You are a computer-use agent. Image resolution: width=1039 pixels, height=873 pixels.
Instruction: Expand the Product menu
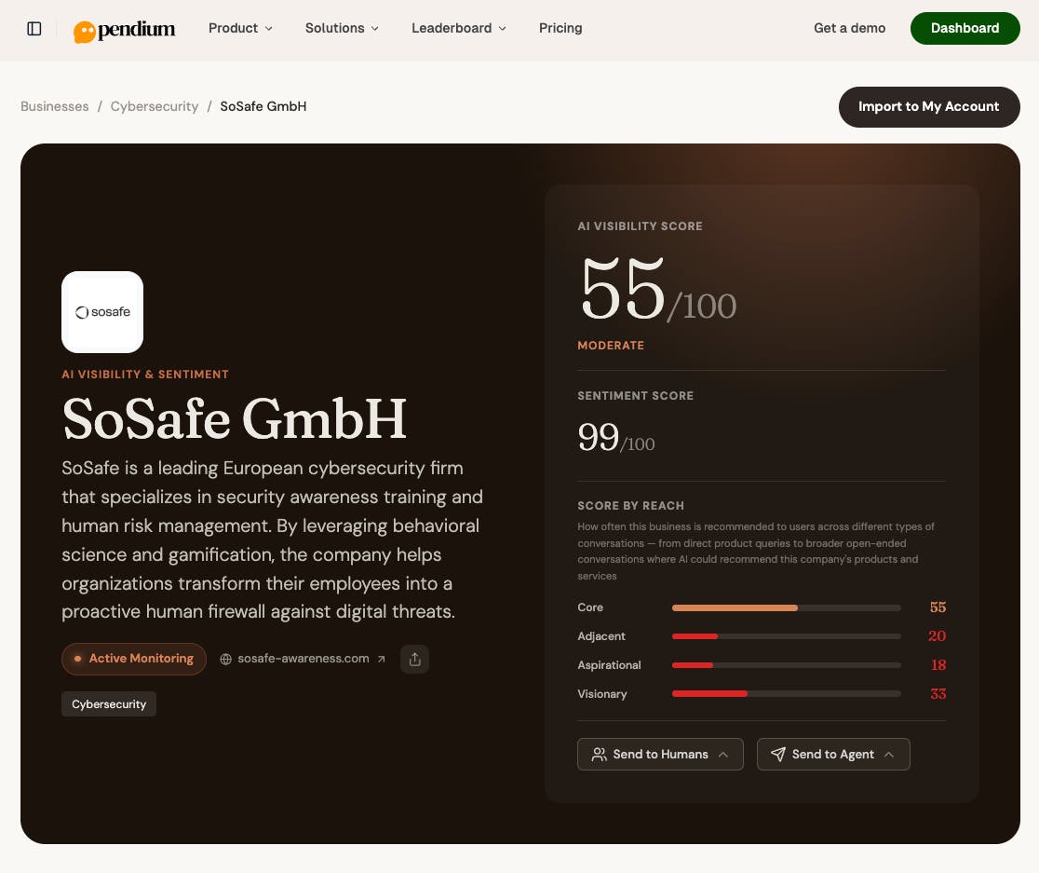pyautogui.click(x=240, y=28)
